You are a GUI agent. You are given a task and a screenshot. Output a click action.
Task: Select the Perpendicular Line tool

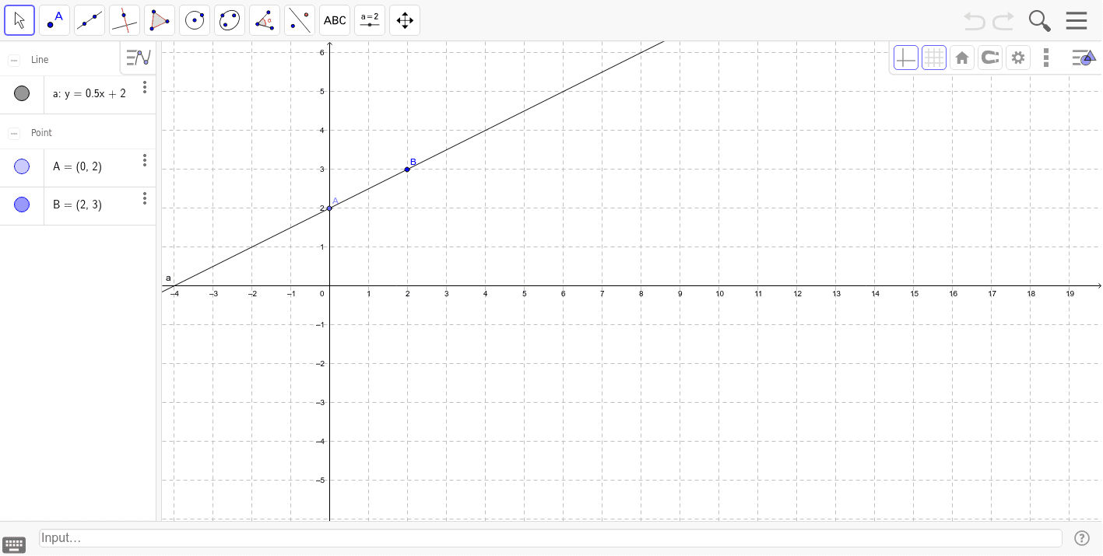[x=125, y=20]
